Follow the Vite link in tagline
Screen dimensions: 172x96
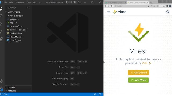click(145, 63)
